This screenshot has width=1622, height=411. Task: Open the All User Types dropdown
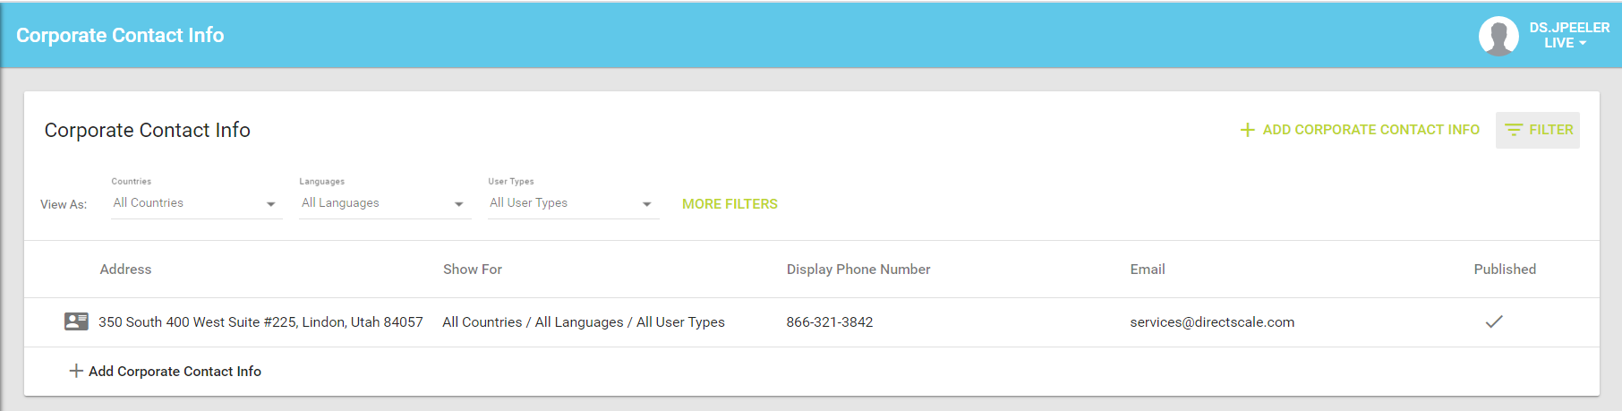[570, 204]
